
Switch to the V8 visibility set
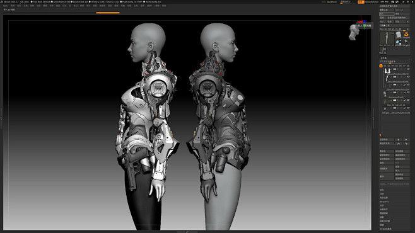408,65
